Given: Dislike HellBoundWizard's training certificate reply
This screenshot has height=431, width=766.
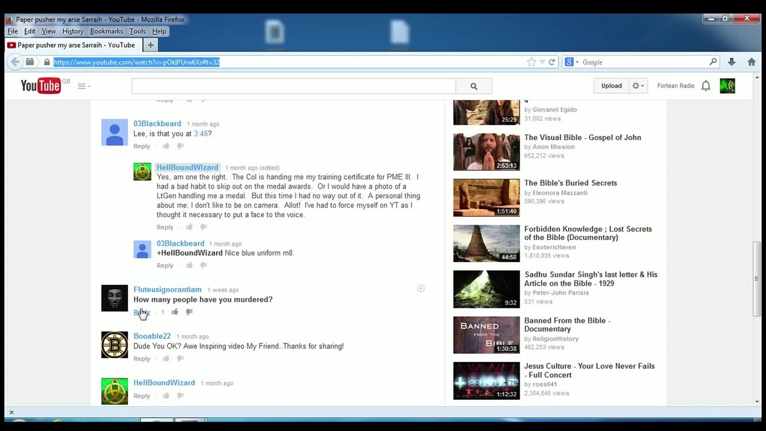Looking at the screenshot, I should click(203, 227).
